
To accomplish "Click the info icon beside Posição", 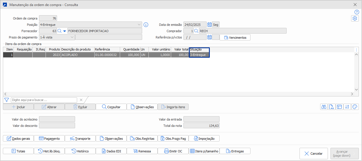I will click(x=146, y=25).
